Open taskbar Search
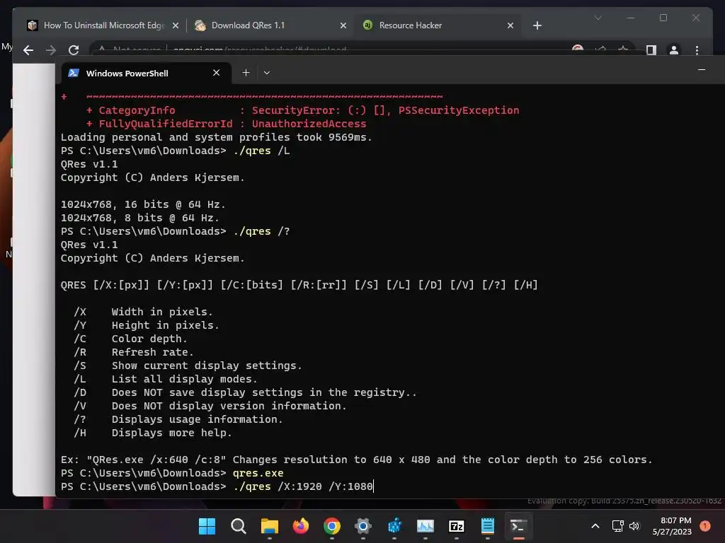This screenshot has width=725, height=543. [x=238, y=526]
